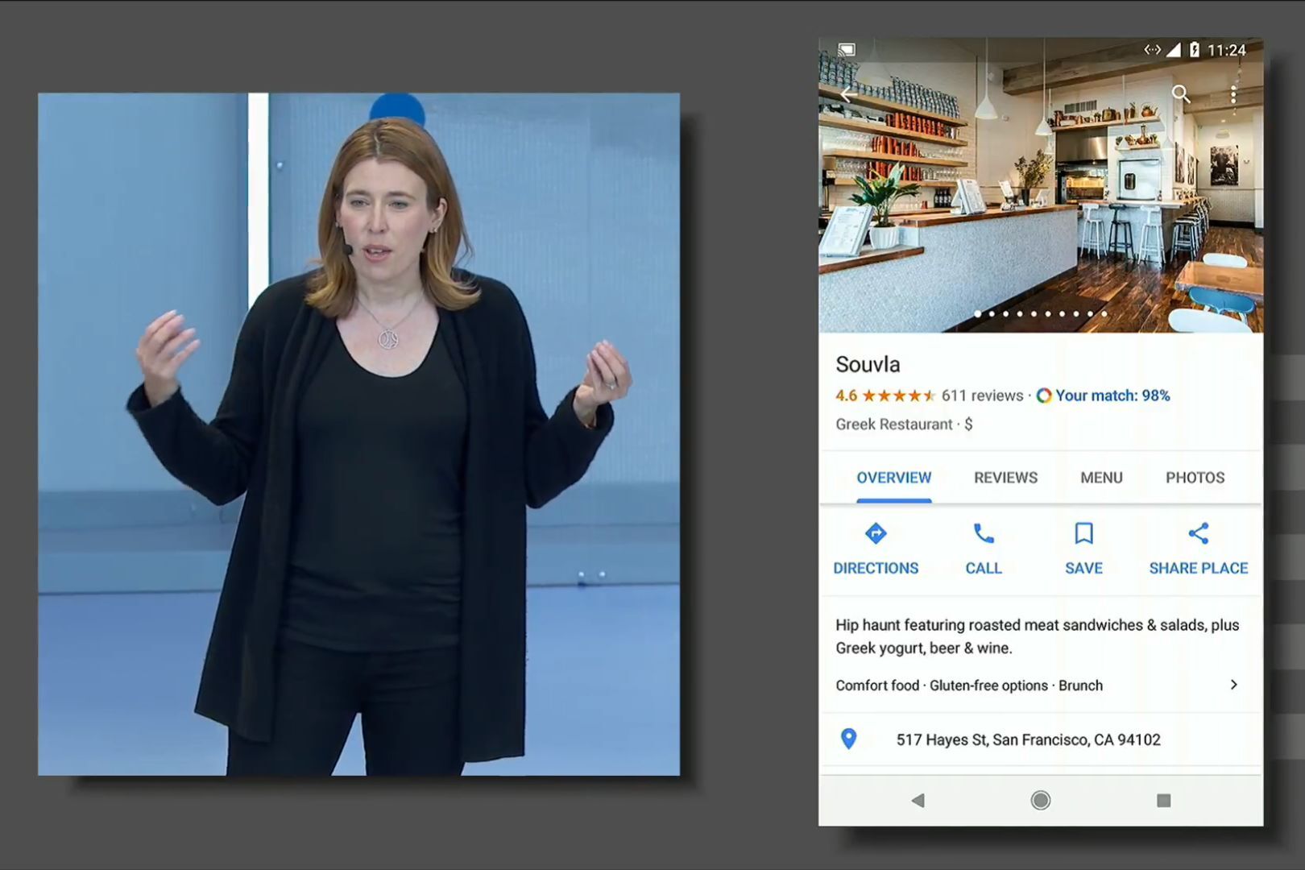
Task: Tap the Your match 98% label
Action: 1112,396
